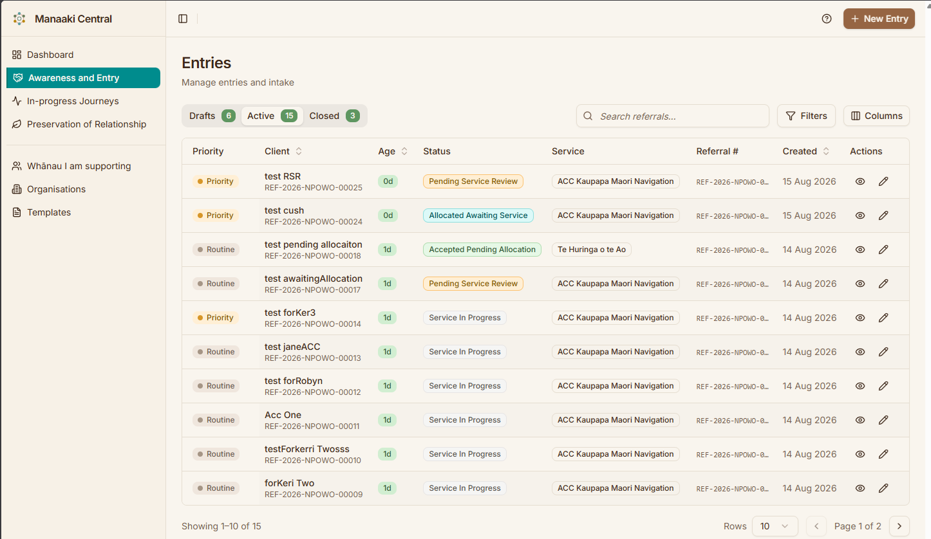Edit entry test cush with pencil icon

[x=883, y=215]
